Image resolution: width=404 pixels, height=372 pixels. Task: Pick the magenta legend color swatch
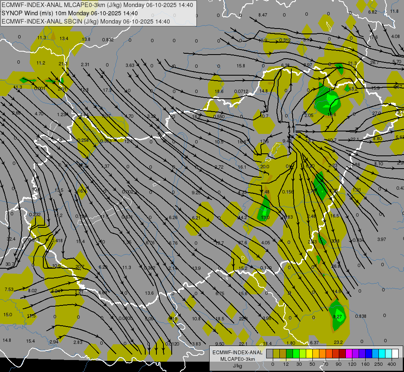pyautogui.click(x=349, y=353)
